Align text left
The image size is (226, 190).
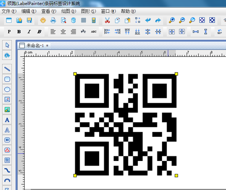tap(53, 32)
